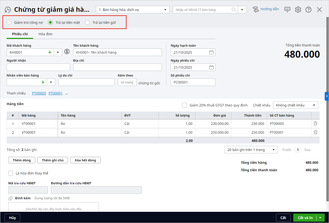The width and height of the screenshot is (329, 223).
Task: Switch to the Hóa đơn tab
Action: 45,34
